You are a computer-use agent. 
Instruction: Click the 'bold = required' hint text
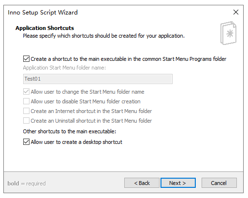point(27,184)
